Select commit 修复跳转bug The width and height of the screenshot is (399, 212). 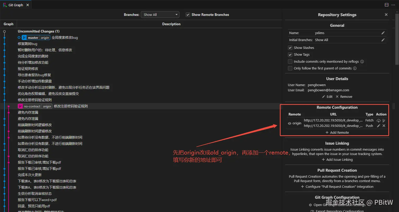(27, 44)
